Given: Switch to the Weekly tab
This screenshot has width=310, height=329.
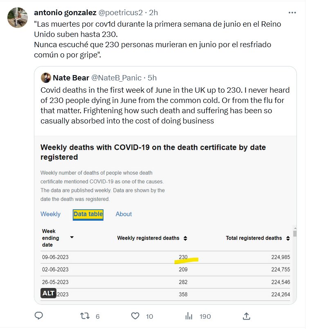Looking at the screenshot, I should pyautogui.click(x=50, y=214).
